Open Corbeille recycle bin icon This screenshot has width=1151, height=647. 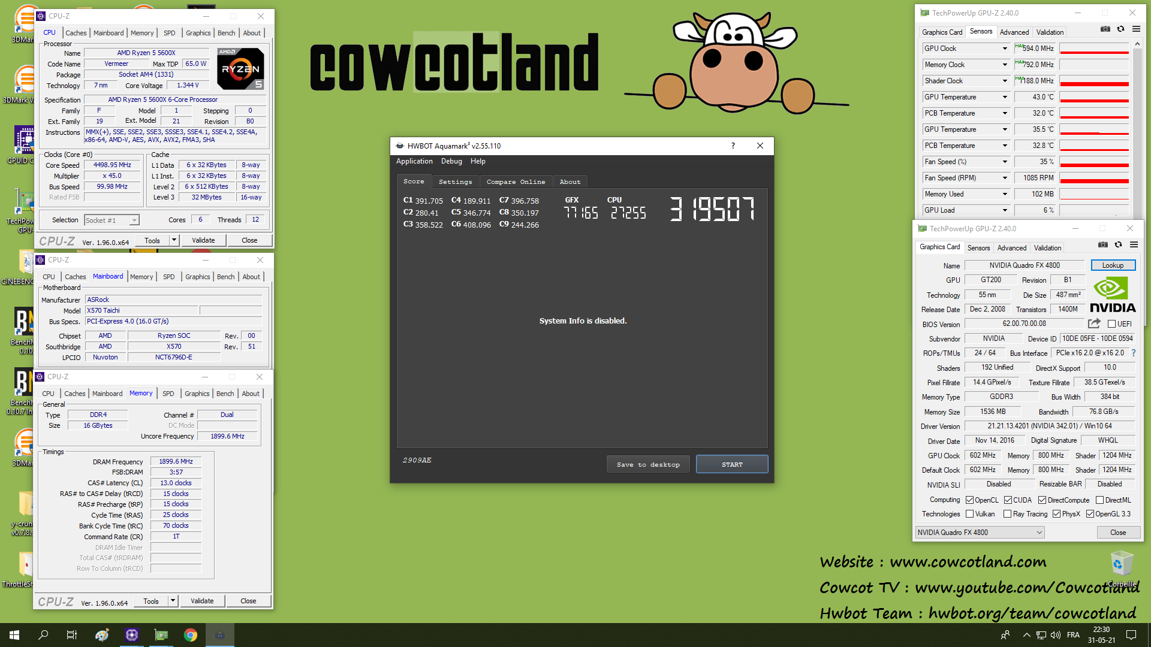tap(1122, 568)
